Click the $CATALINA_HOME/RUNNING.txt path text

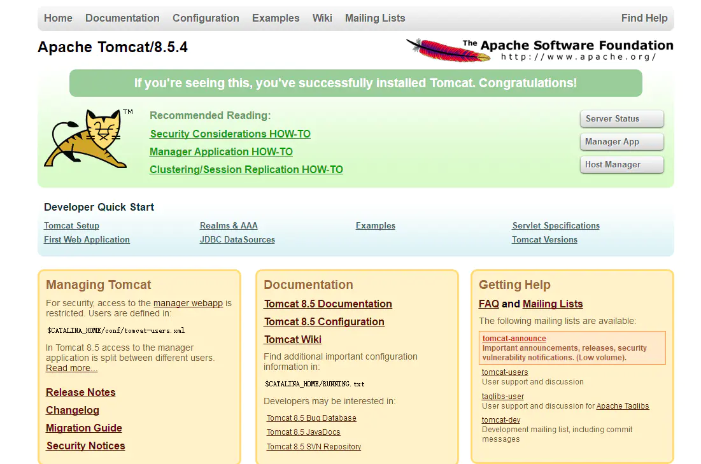315,384
